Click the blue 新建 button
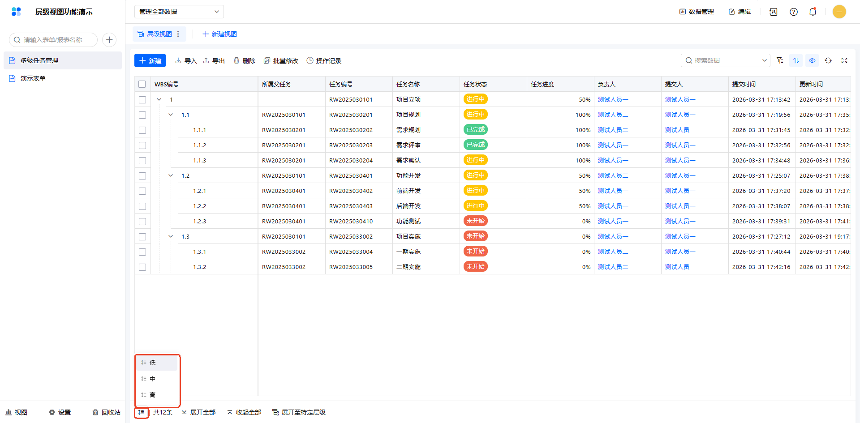Screen dimensions: 860x423 tap(150, 60)
